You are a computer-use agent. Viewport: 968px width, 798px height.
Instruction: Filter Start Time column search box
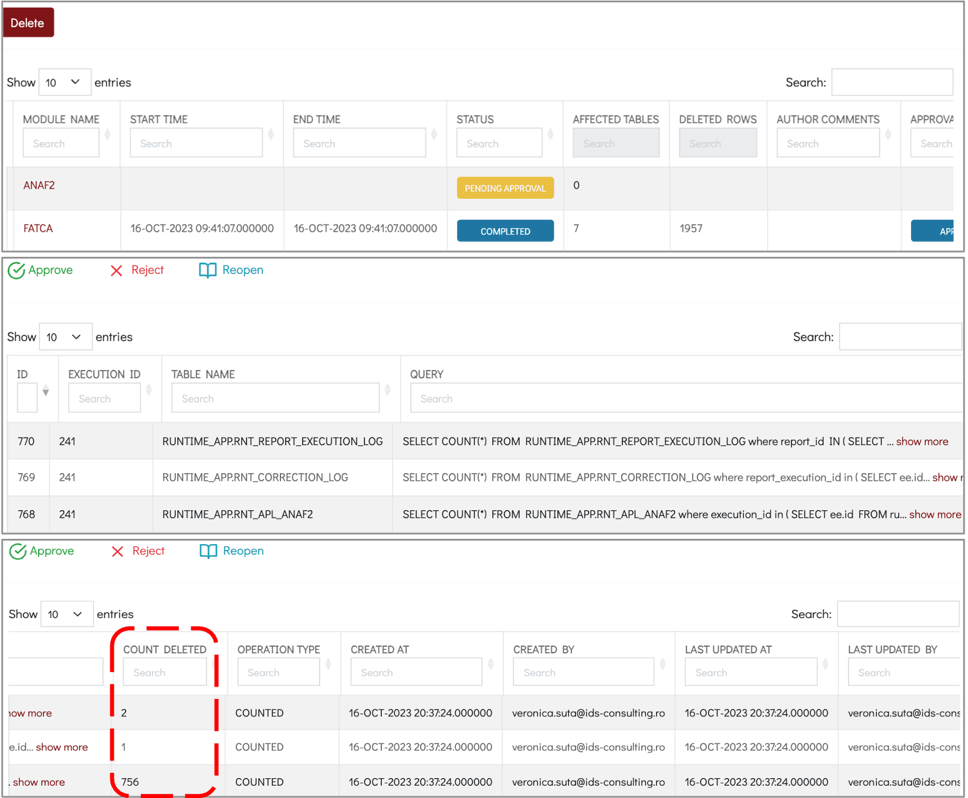[196, 143]
